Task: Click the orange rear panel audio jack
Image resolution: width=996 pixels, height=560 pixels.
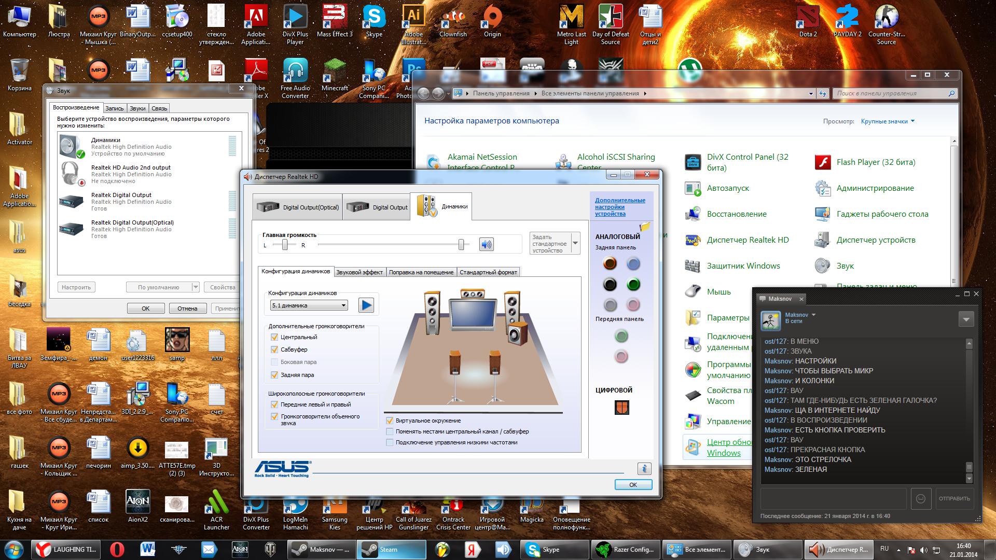Action: coord(610,263)
